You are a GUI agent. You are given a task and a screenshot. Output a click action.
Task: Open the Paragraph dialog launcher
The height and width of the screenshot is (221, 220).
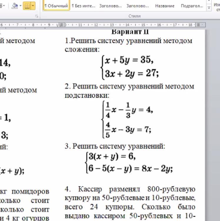click(36, 16)
